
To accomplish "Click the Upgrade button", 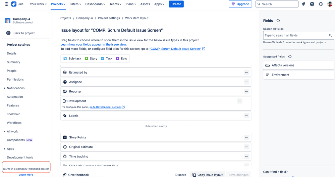I will point(240,4).
